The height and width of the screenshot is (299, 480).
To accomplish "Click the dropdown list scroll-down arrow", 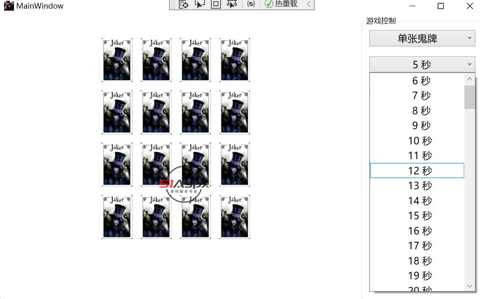I will [470, 286].
